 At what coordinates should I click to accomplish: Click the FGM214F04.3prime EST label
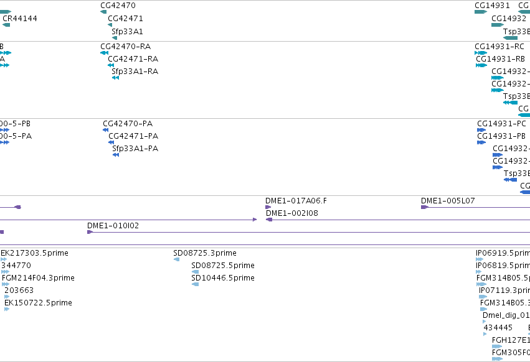coord(38,277)
